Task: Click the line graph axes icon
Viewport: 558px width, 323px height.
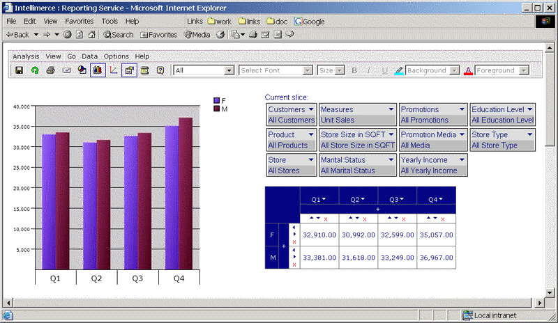Action: click(x=114, y=70)
